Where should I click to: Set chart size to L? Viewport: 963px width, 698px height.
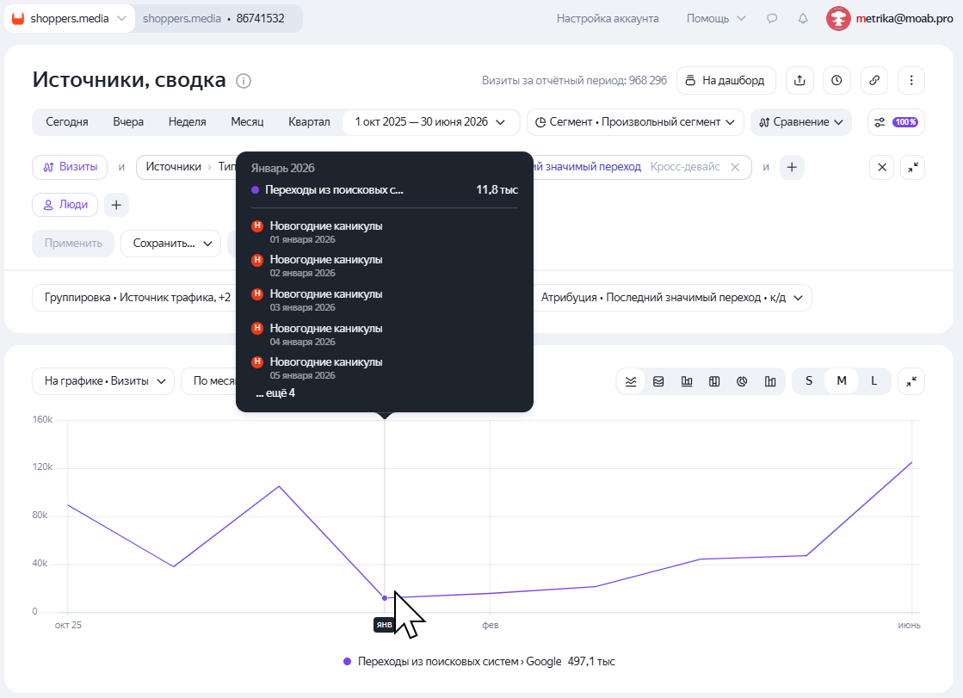tap(873, 381)
